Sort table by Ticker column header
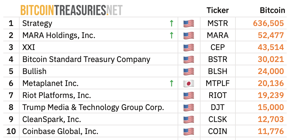Image resolution: width=296 pixels, height=140 pixels. click(218, 10)
